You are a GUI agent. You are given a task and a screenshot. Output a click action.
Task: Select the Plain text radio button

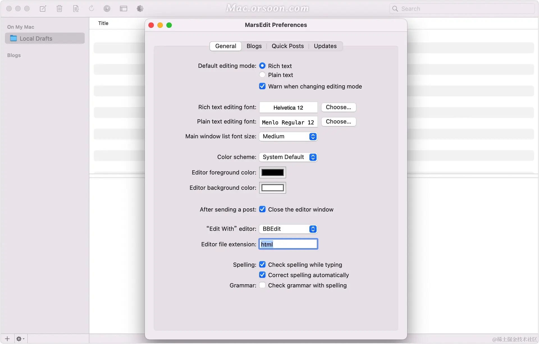(x=262, y=75)
